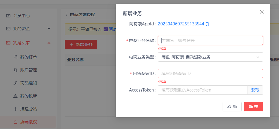279x129 pixels.
Task: Focus the 电商业务名称 input field
Action: (210, 40)
